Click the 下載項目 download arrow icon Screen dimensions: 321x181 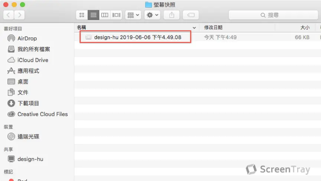pos(11,103)
